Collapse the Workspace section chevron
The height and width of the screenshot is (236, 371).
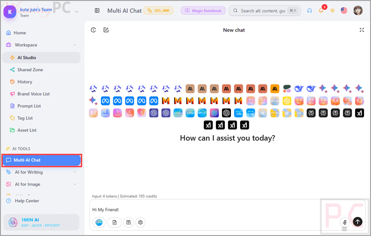75,45
